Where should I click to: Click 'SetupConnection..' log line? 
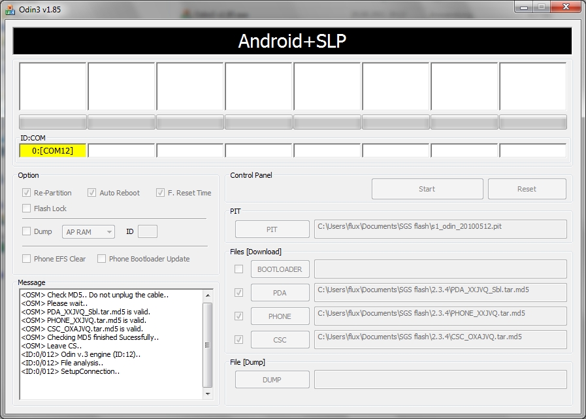click(x=71, y=371)
